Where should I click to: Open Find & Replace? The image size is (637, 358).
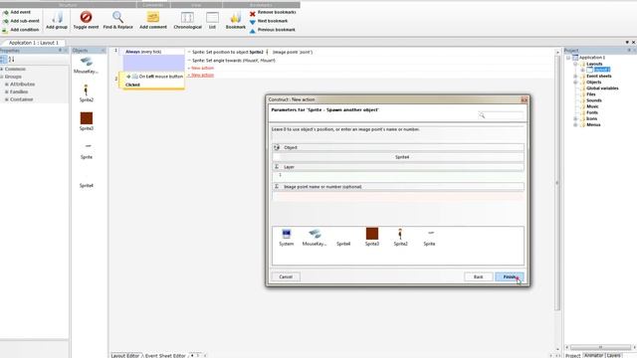(117, 20)
